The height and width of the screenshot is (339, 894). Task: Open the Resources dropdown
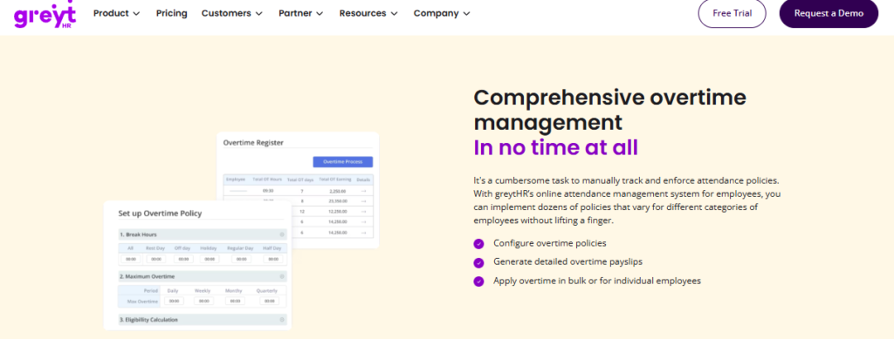[x=369, y=13]
